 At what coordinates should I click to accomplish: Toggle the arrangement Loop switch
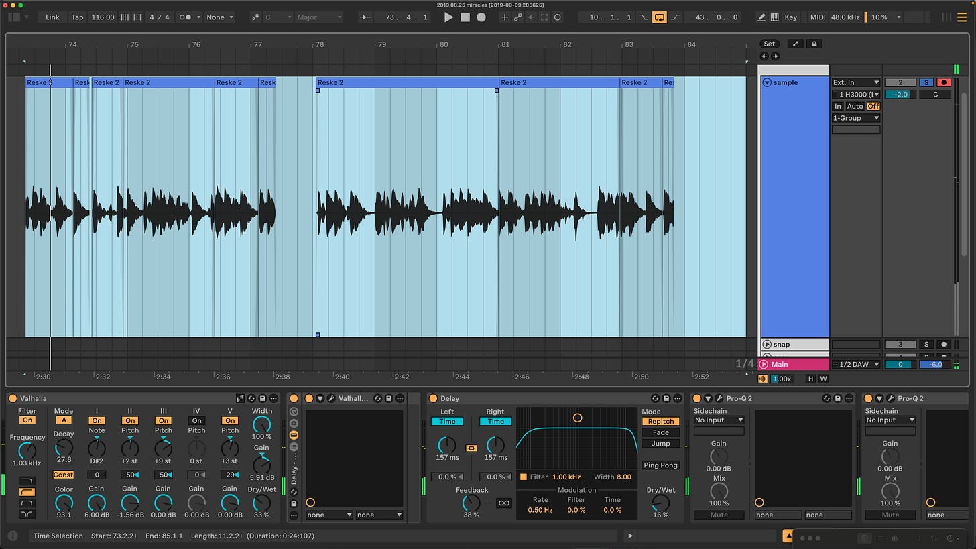tap(660, 17)
